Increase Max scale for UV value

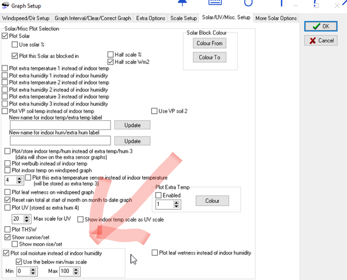[27, 217]
